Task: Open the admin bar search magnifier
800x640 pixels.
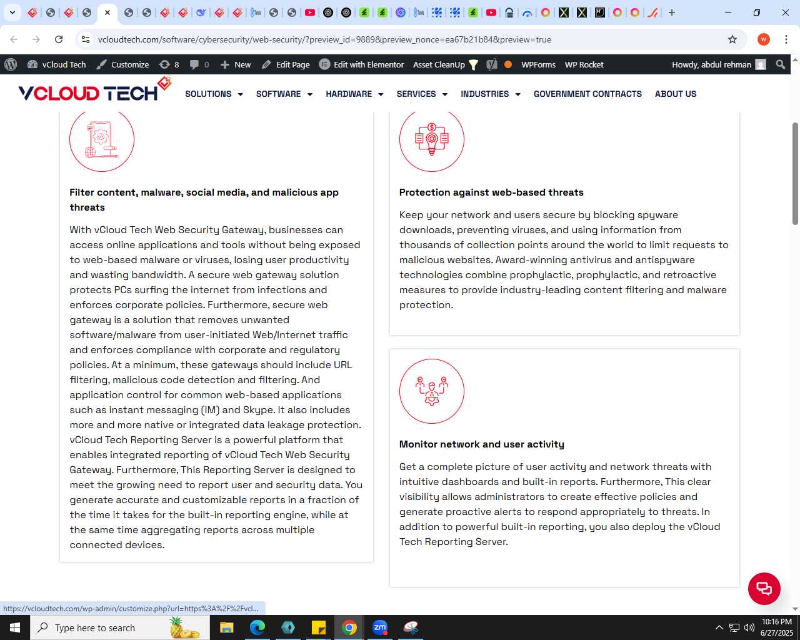Action: pos(780,64)
